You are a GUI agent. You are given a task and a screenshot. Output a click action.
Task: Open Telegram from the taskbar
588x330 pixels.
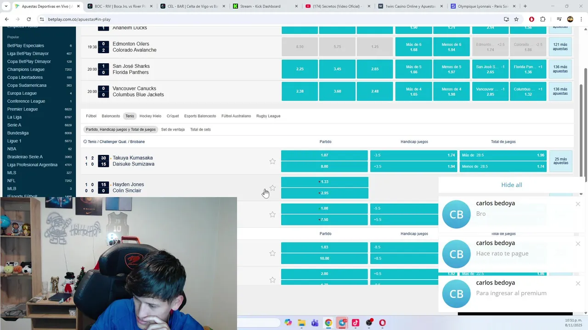(x=342, y=323)
